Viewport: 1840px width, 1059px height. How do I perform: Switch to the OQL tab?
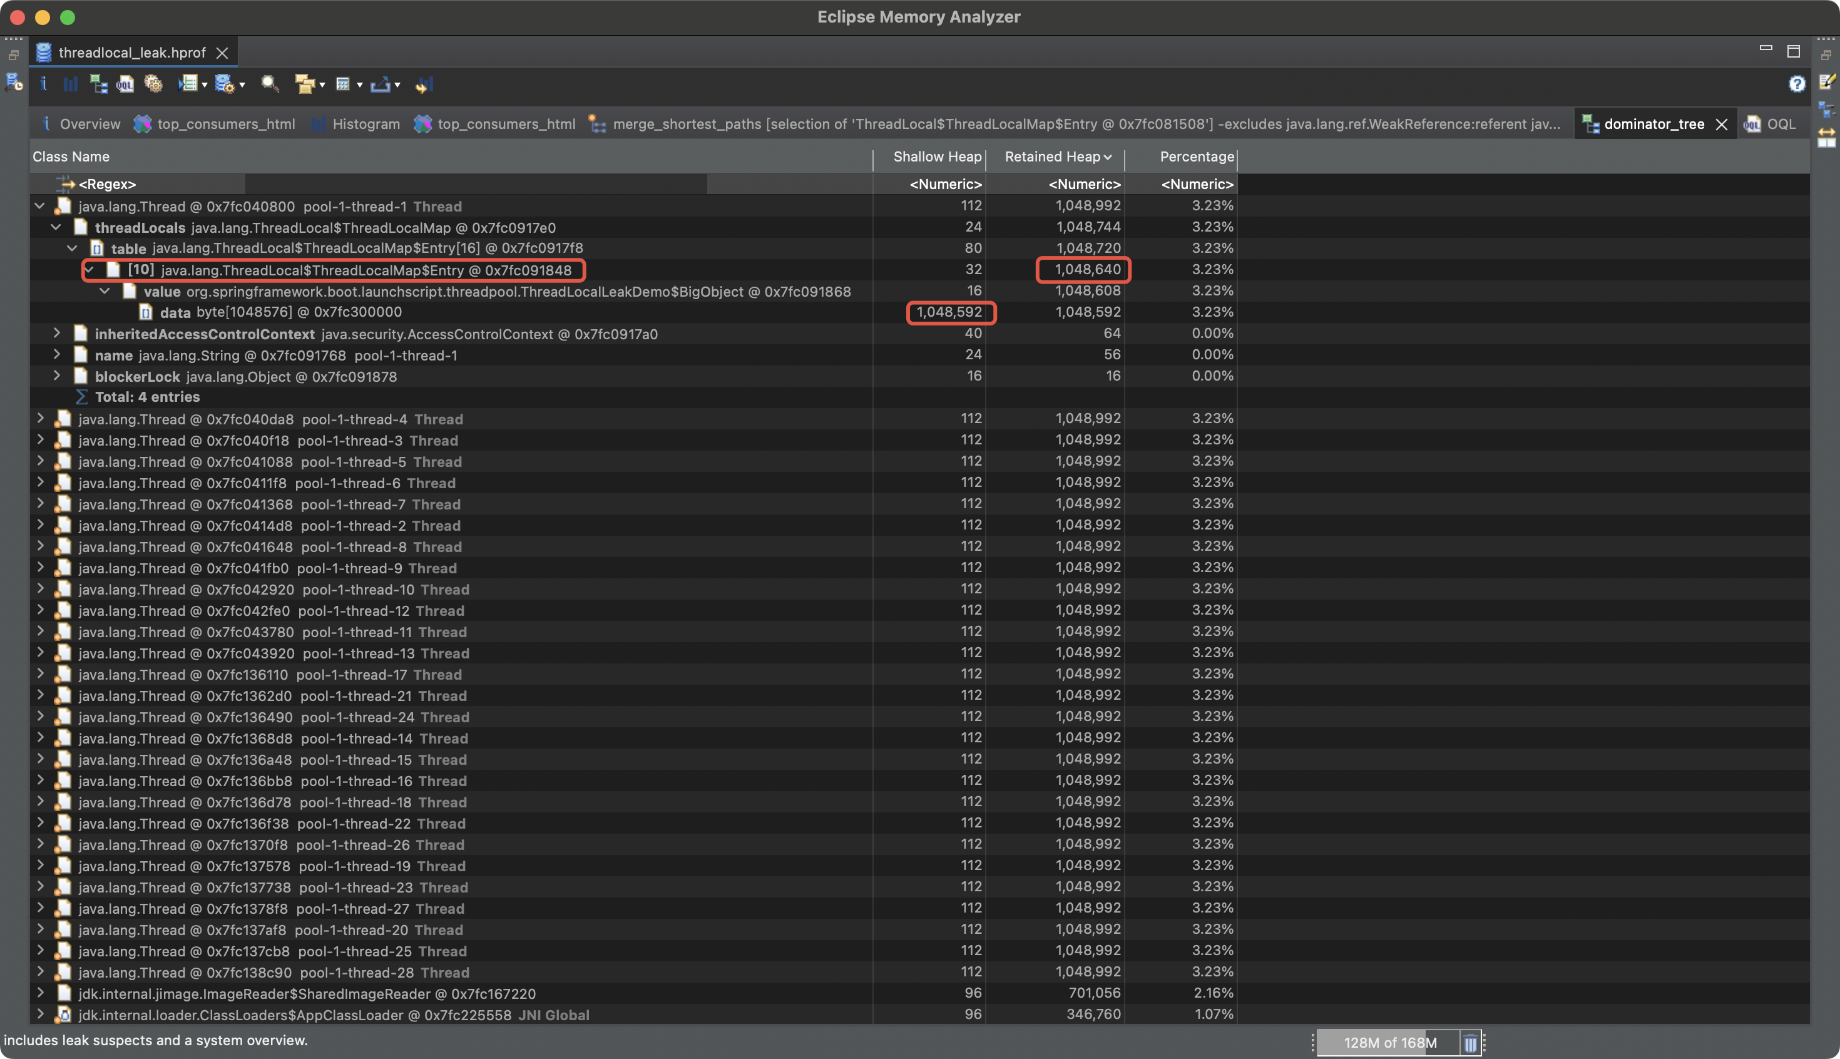[1780, 125]
